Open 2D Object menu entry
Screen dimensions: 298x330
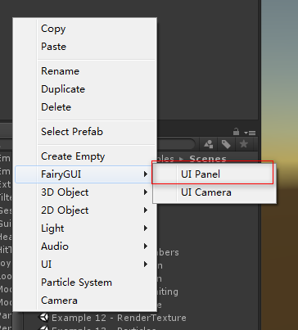(85, 210)
